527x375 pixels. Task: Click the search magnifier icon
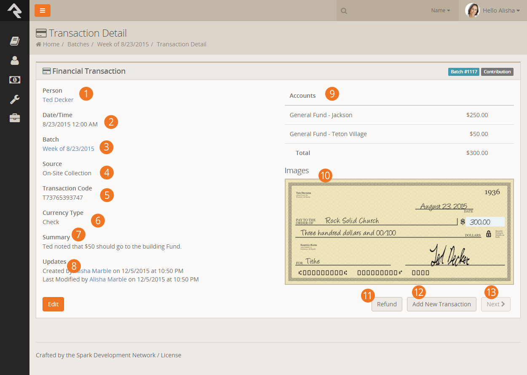click(344, 11)
